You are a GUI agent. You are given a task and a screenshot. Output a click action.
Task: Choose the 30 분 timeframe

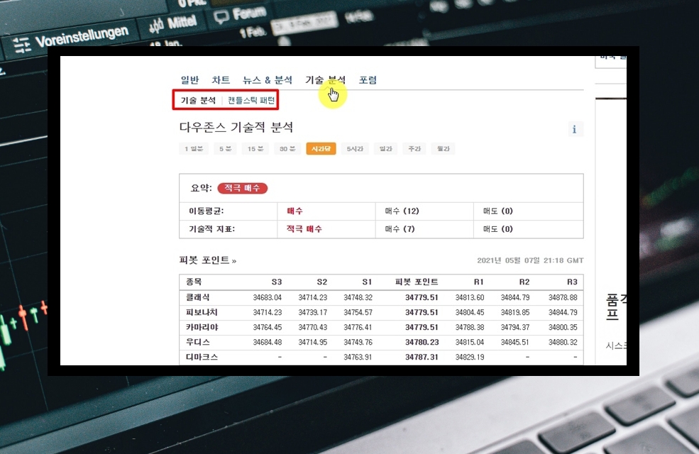click(287, 149)
